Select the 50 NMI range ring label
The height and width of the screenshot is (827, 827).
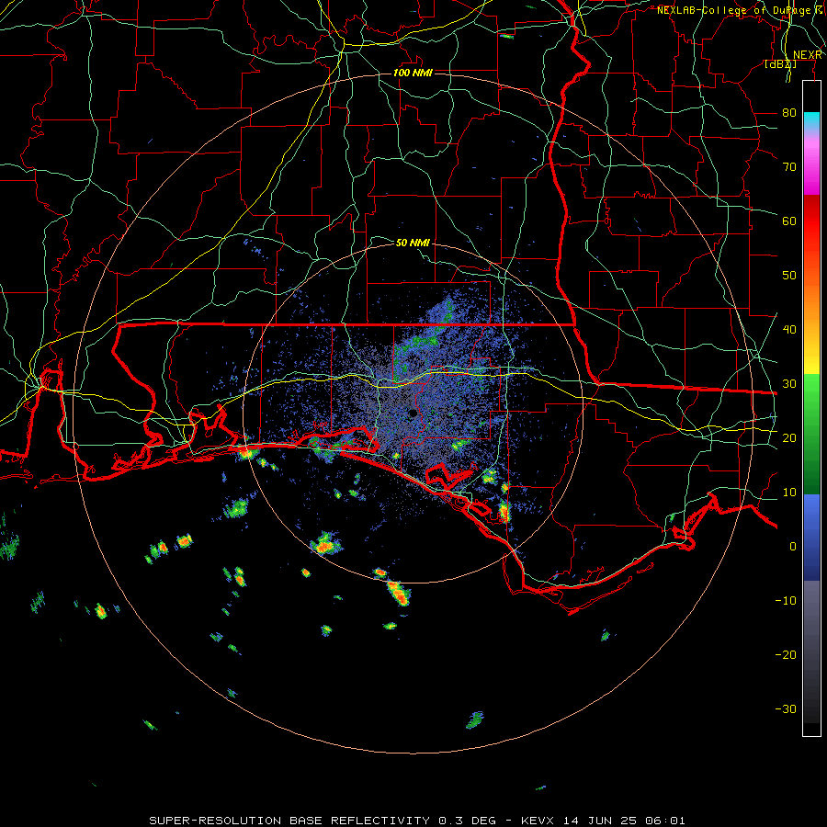click(x=413, y=243)
